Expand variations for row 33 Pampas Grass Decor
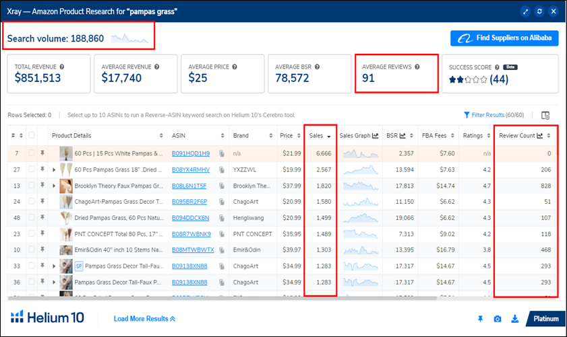The height and width of the screenshot is (337, 567). click(54, 266)
